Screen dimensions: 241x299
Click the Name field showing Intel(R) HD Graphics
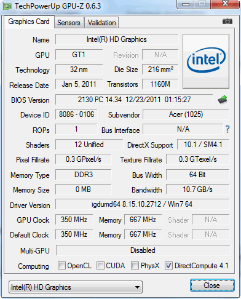click(117, 39)
